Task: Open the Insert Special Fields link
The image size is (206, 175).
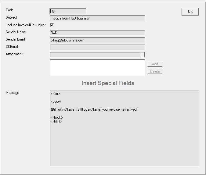Action: click(x=108, y=83)
